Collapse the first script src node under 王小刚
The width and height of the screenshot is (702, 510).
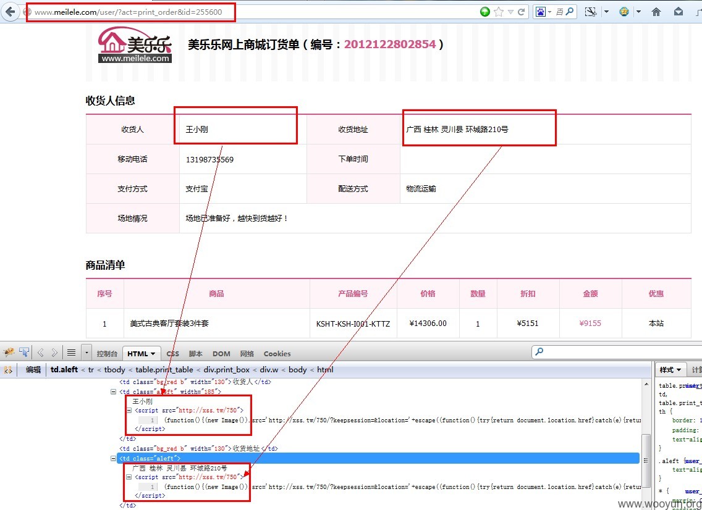tap(129, 410)
